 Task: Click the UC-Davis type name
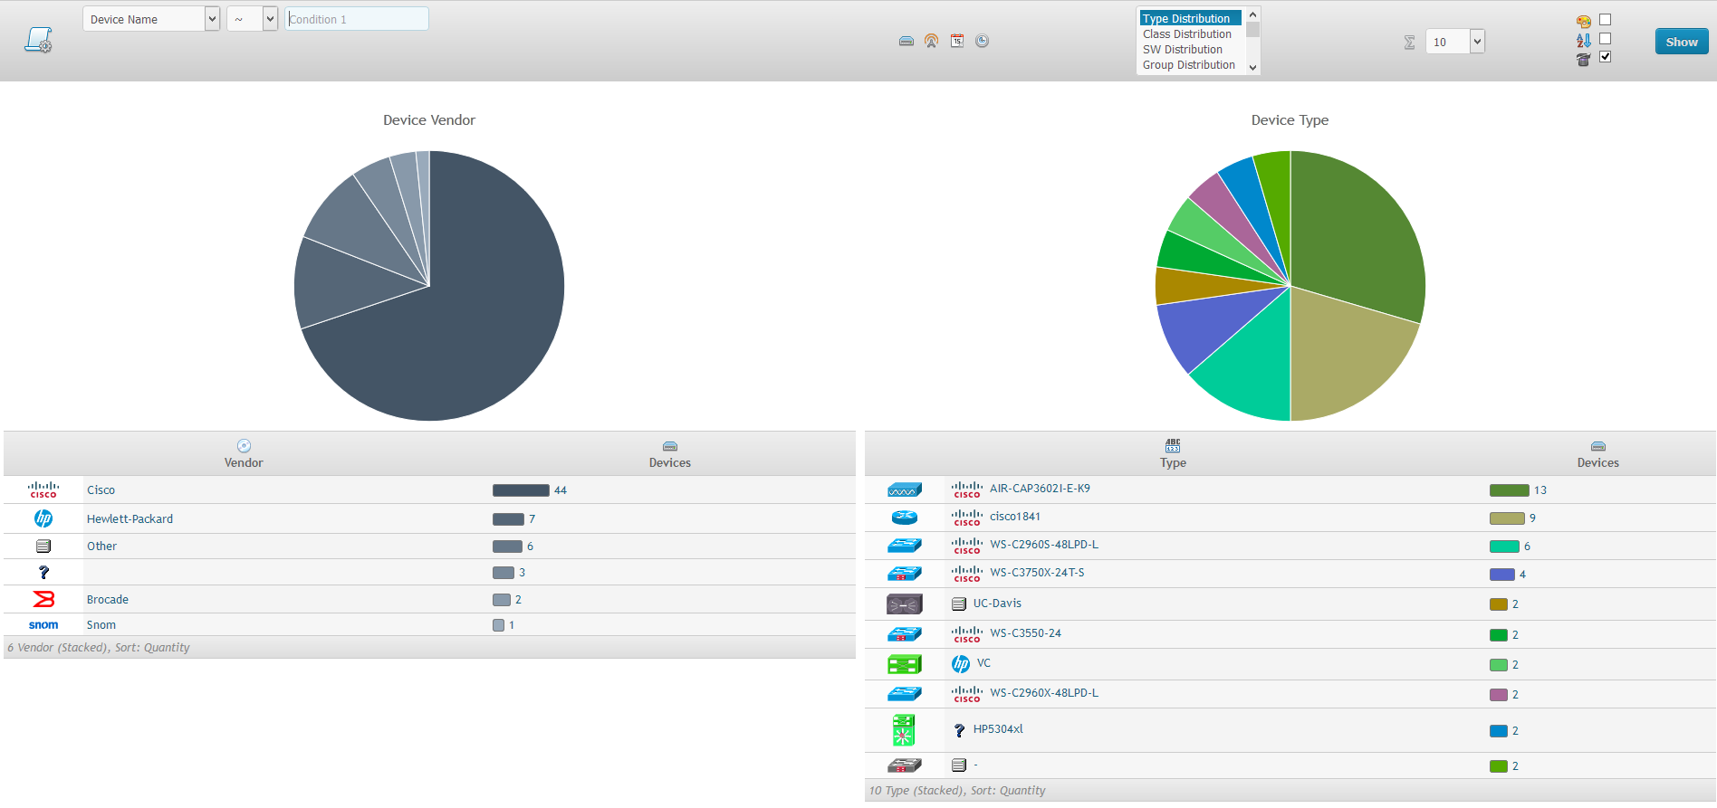(997, 604)
